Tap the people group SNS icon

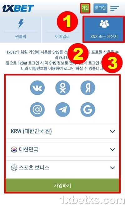[x=104, y=24]
